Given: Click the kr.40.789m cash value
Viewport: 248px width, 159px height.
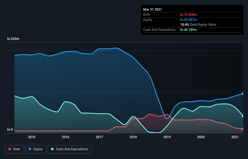Looking at the screenshot, I should click(188, 30).
